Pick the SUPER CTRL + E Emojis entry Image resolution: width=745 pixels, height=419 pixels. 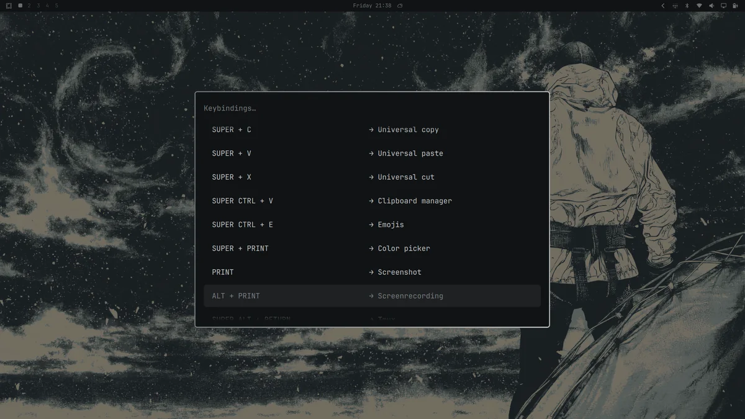[x=372, y=224]
